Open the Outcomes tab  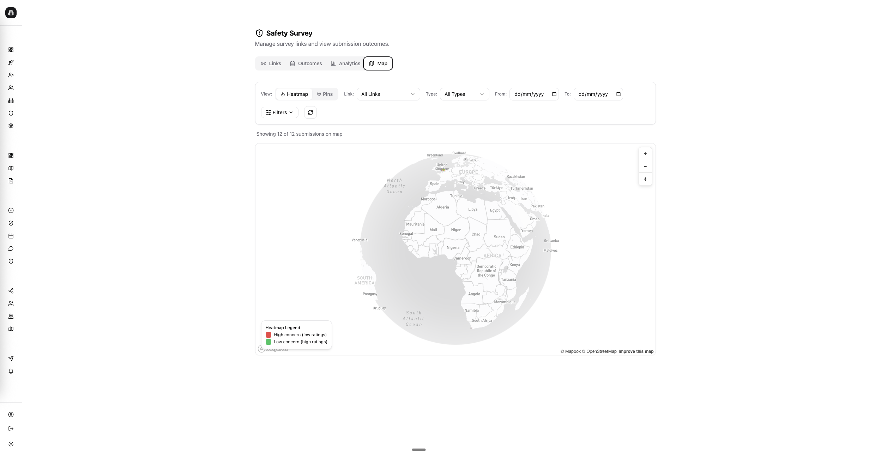click(306, 63)
